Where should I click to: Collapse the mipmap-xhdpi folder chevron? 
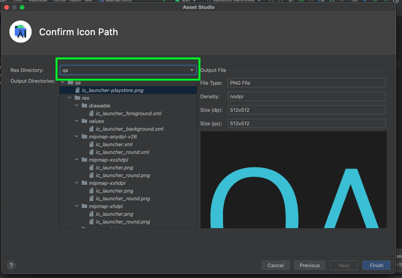pyautogui.click(x=76, y=206)
